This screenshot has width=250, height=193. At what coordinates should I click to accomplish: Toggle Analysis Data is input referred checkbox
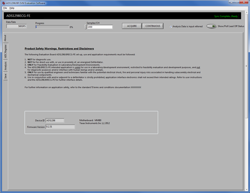(171, 26)
